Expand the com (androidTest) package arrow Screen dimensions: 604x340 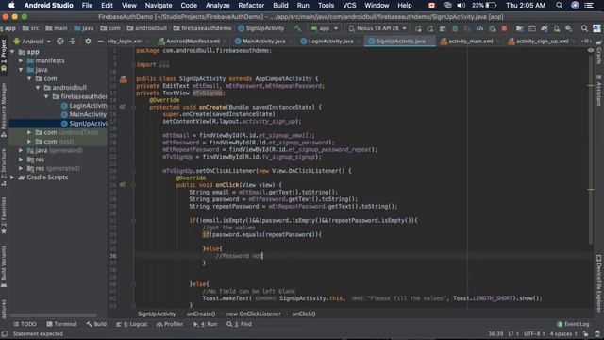pos(29,132)
